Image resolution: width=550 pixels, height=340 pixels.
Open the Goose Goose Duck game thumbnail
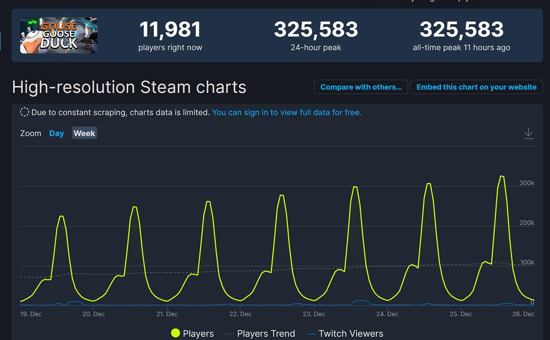click(x=59, y=35)
